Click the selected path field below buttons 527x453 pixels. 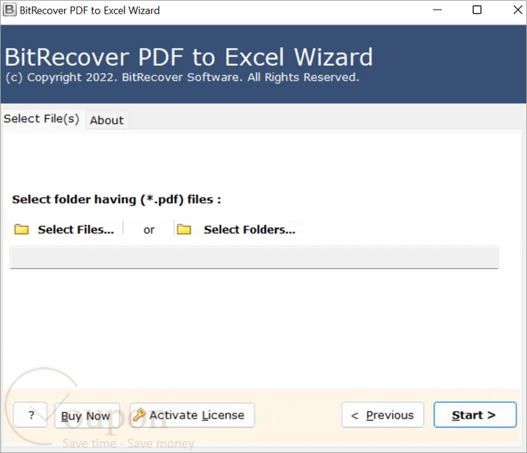coord(254,257)
